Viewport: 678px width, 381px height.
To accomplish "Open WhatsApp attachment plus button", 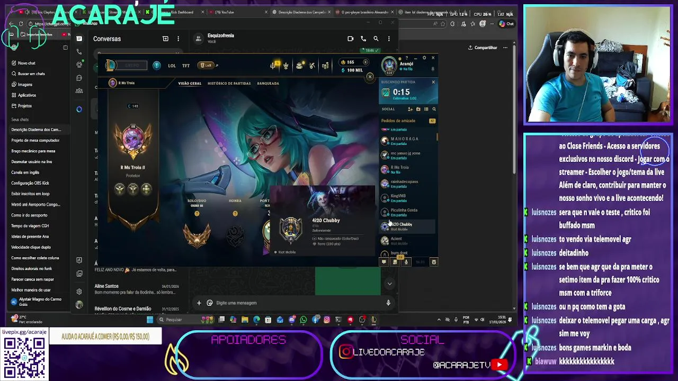I will (199, 303).
